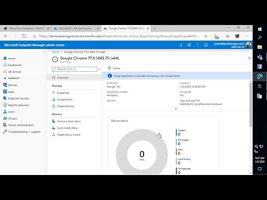Collapse the essentials section caret
The image size is (267, 200).
tap(176, 109)
